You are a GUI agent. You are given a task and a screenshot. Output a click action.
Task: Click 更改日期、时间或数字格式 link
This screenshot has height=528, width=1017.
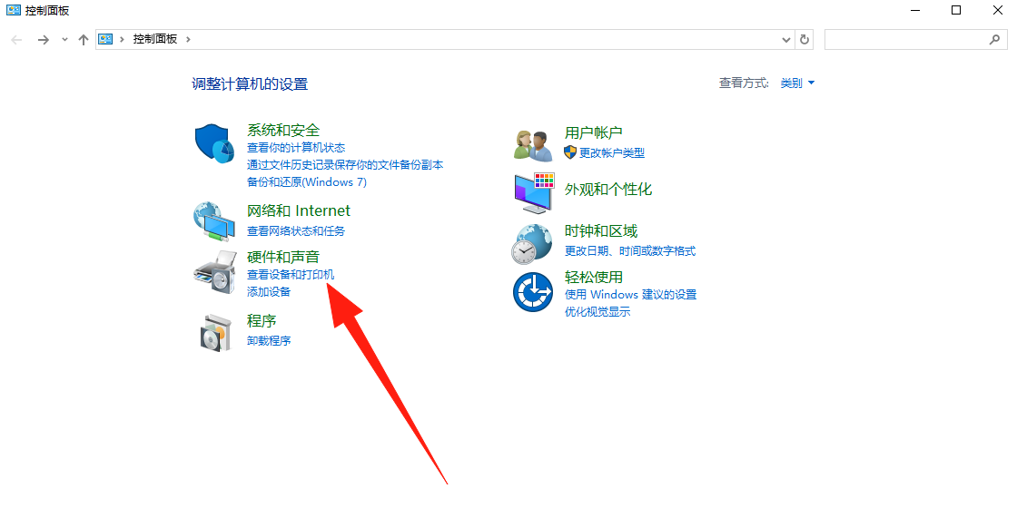coord(630,250)
